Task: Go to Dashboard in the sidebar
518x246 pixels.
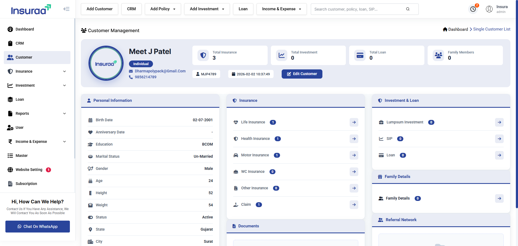Action: [37, 29]
